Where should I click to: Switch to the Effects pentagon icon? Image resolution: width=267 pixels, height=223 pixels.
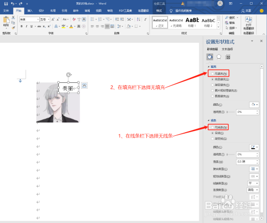click(x=219, y=57)
